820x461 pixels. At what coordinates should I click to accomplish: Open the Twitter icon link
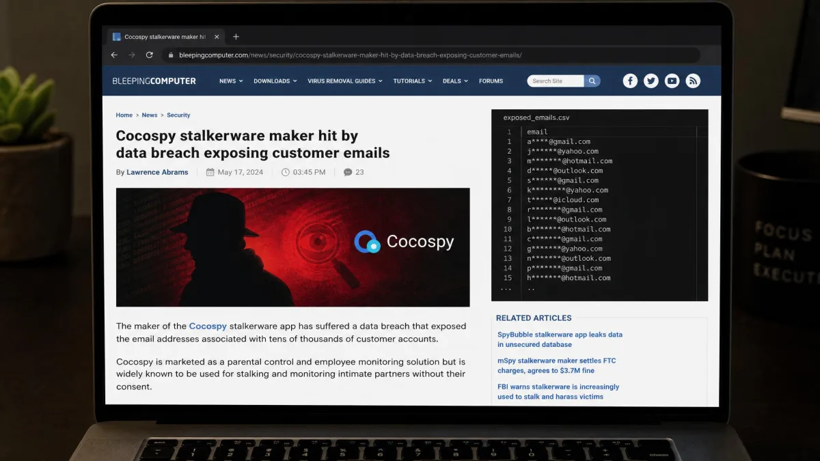651,81
